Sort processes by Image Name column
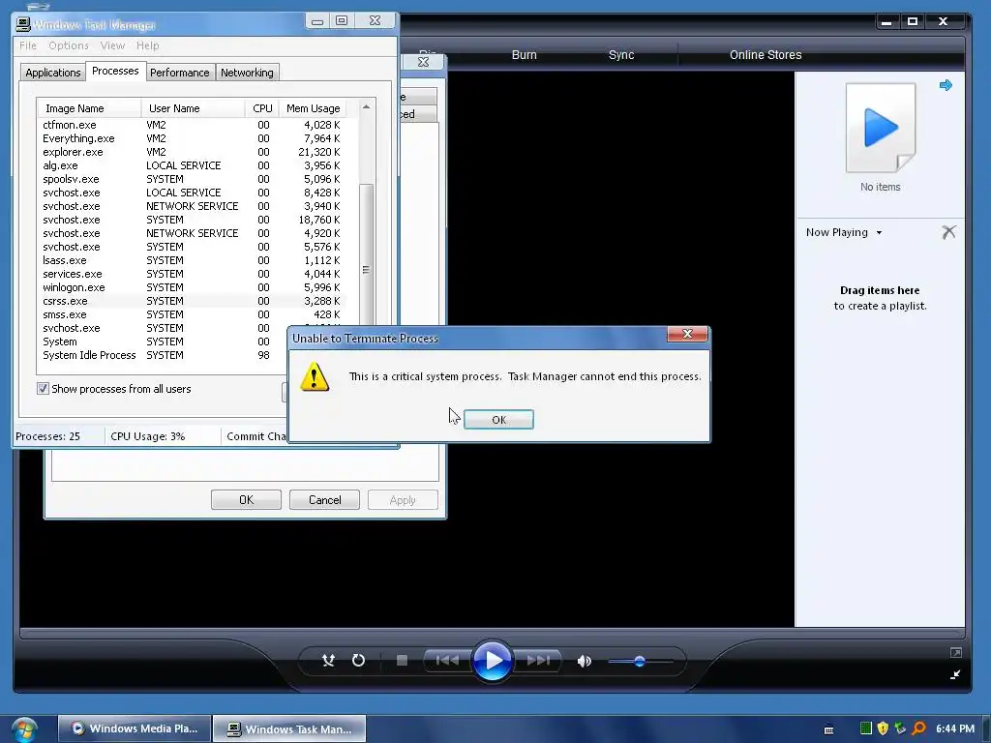The height and width of the screenshot is (743, 991). coord(88,108)
